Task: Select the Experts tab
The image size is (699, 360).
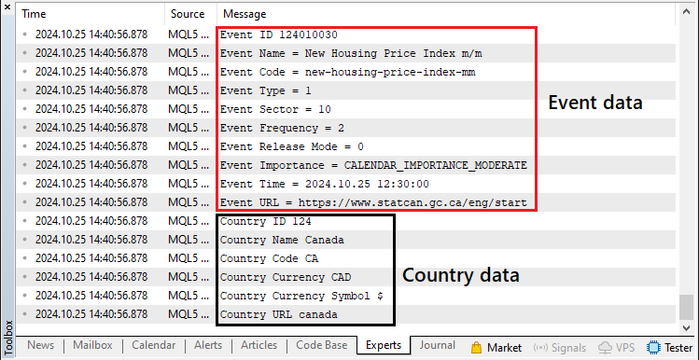Action: (384, 345)
